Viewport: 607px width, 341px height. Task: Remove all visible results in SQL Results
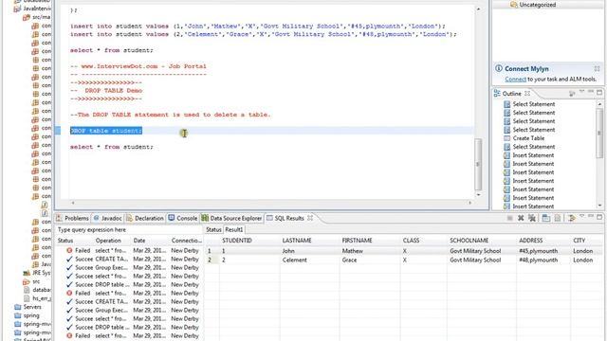click(532, 219)
